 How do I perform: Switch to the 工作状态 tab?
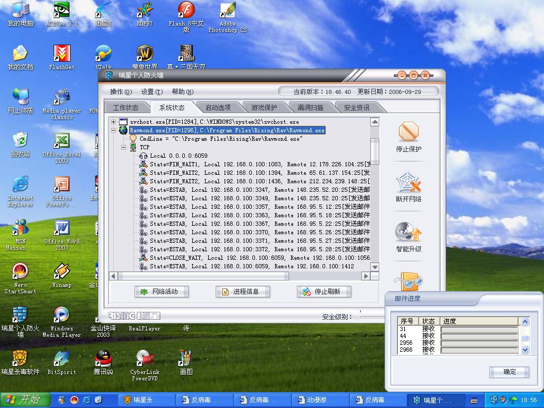pos(125,107)
